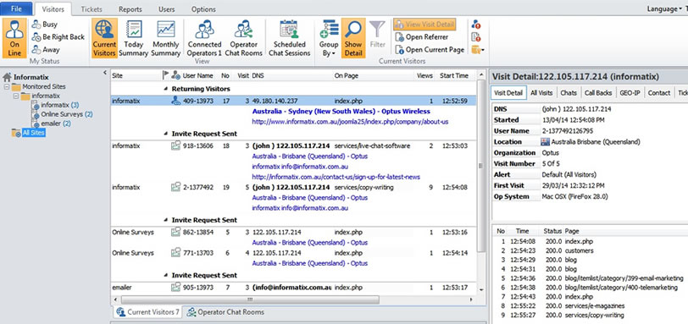
Task: Click the visitor list horizontal scrollbar
Action: pyautogui.click(x=250, y=300)
